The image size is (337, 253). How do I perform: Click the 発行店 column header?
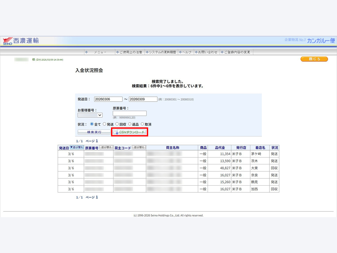241,147
